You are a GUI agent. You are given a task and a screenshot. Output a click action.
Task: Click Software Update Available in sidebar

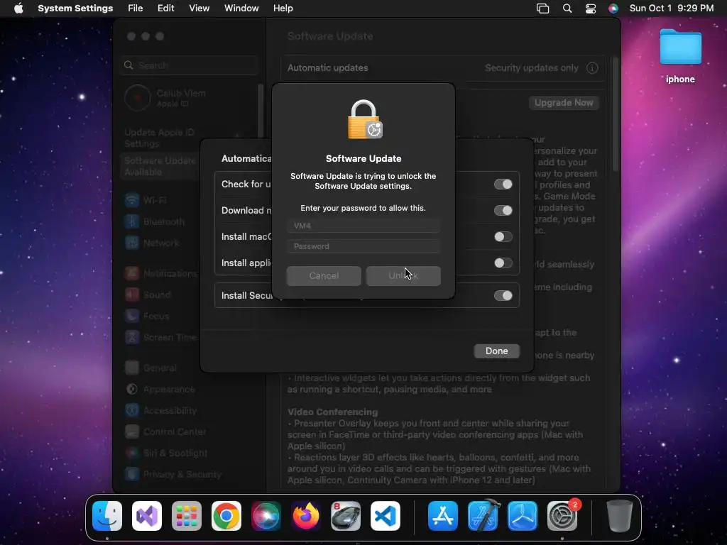(x=160, y=166)
